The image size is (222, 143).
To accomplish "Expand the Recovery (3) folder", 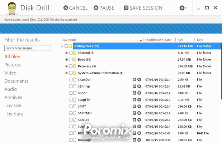I will coord(66,66).
